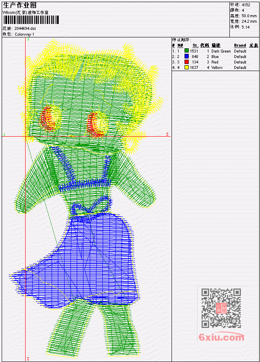Screen dimensions: 260x362
Task: Click the '元素' column header
Action: click(x=254, y=45)
